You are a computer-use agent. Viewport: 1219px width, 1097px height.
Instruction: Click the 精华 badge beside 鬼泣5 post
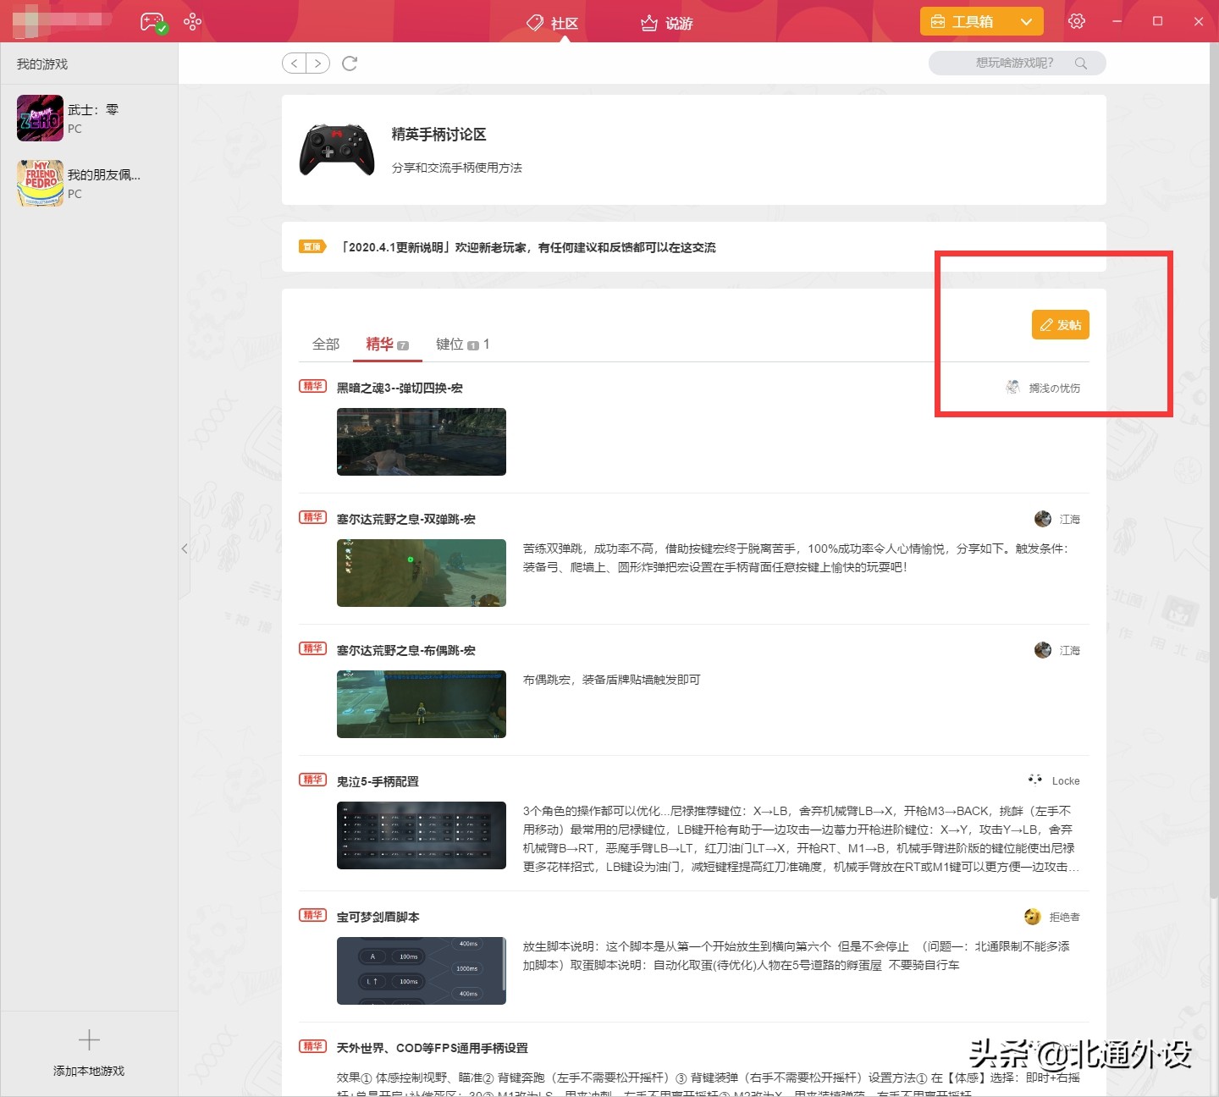click(313, 780)
